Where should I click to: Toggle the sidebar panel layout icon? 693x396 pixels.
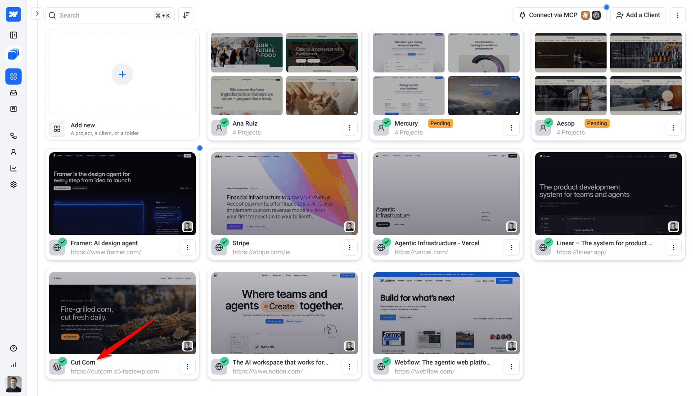point(13,35)
